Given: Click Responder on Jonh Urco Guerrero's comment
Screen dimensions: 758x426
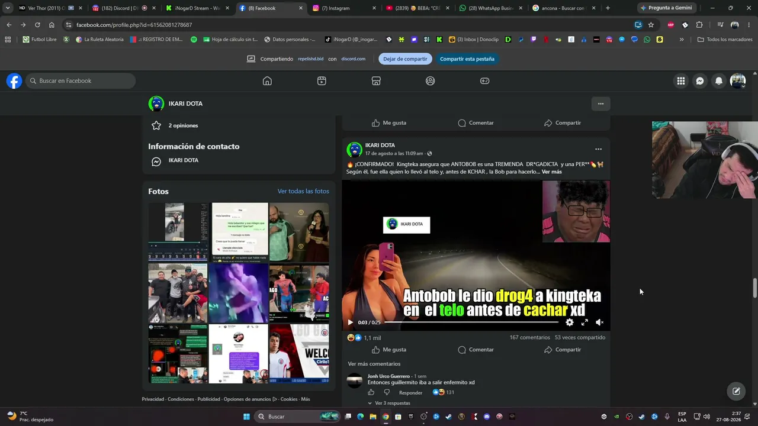Looking at the screenshot, I should [x=411, y=392].
